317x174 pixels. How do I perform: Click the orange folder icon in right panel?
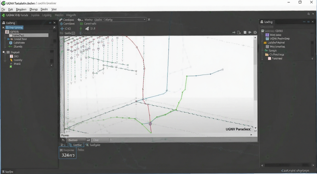(x=265, y=43)
